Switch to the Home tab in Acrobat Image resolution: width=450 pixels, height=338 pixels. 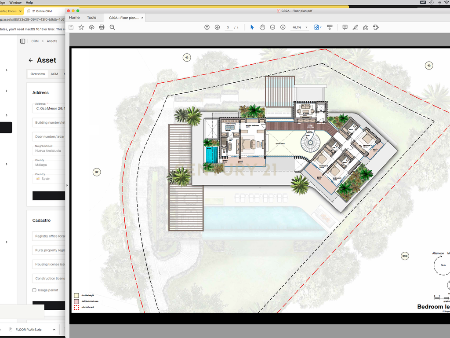coord(74,18)
